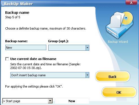
Task: Click the 'Step 5 of 5' text
Action: pyautogui.click(x=13, y=17)
